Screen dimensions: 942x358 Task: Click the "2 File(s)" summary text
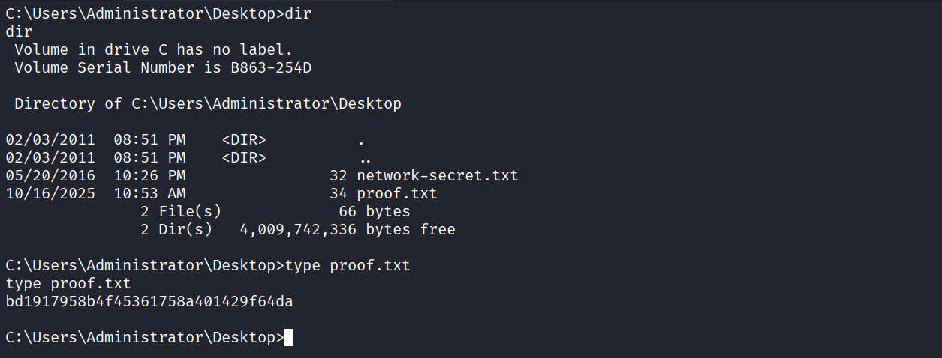tap(180, 212)
